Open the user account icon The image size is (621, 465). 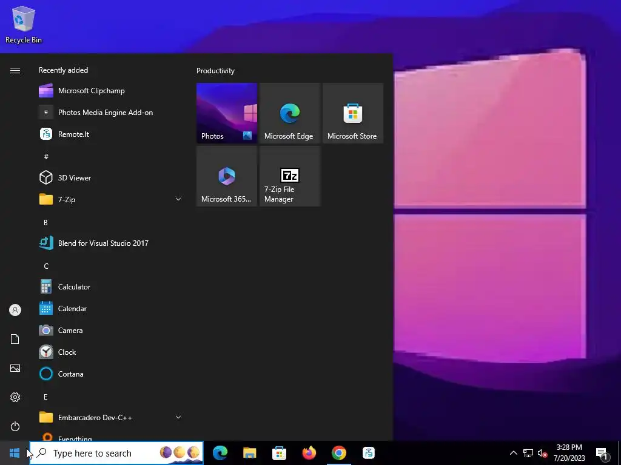(15, 310)
